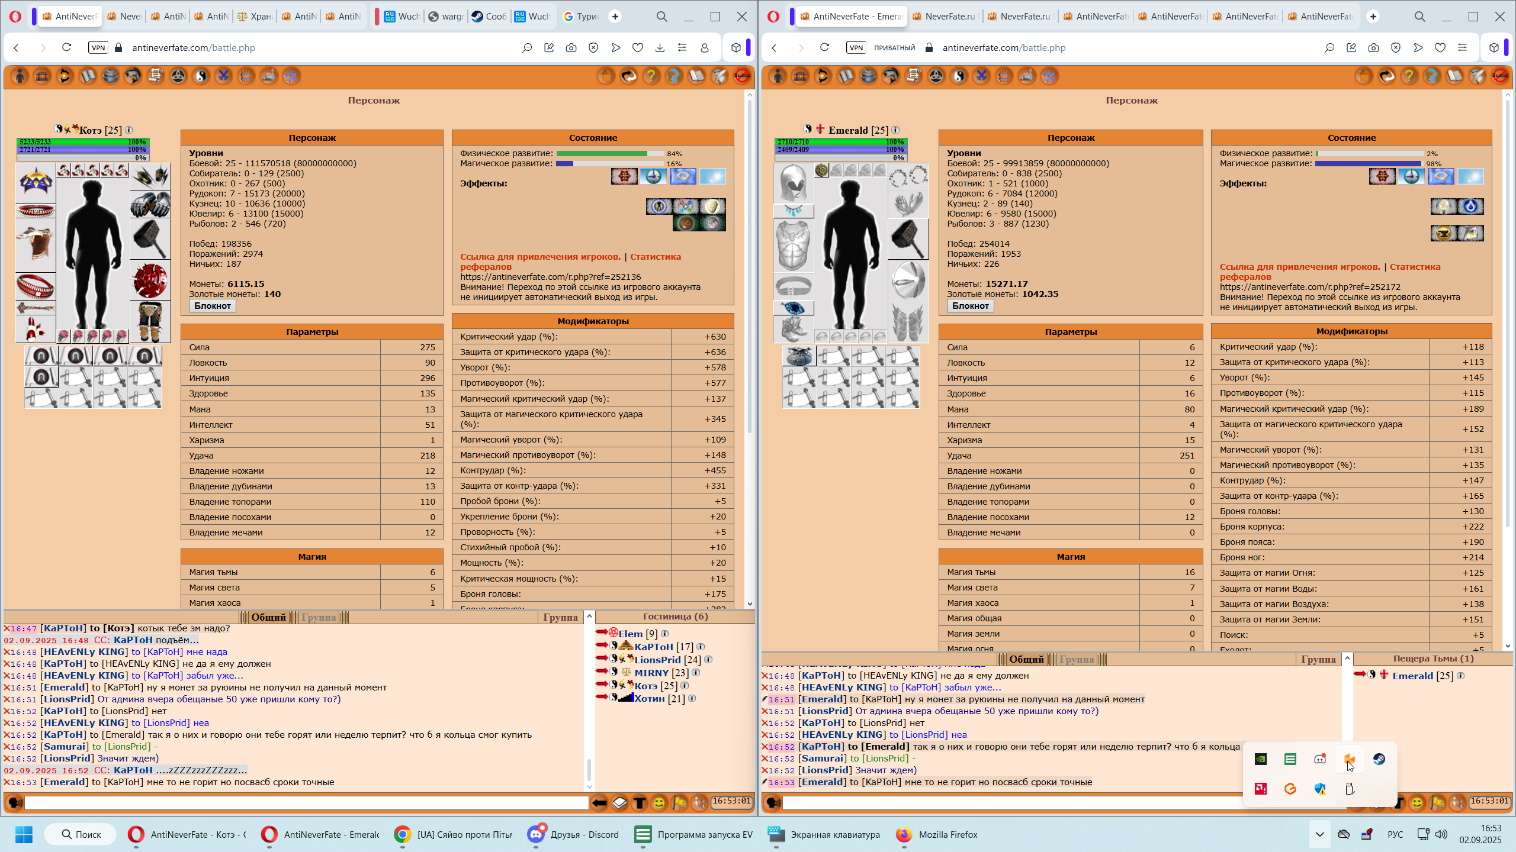Click crossed swords icon in left toolbar
The image size is (1516, 852).
click(223, 76)
